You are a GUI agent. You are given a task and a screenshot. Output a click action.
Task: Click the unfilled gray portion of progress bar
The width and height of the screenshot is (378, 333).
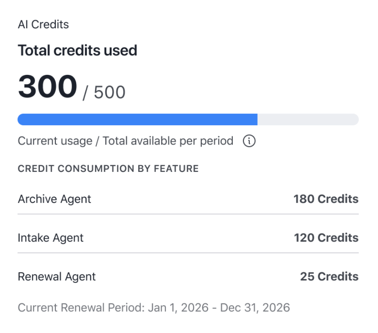coord(308,120)
